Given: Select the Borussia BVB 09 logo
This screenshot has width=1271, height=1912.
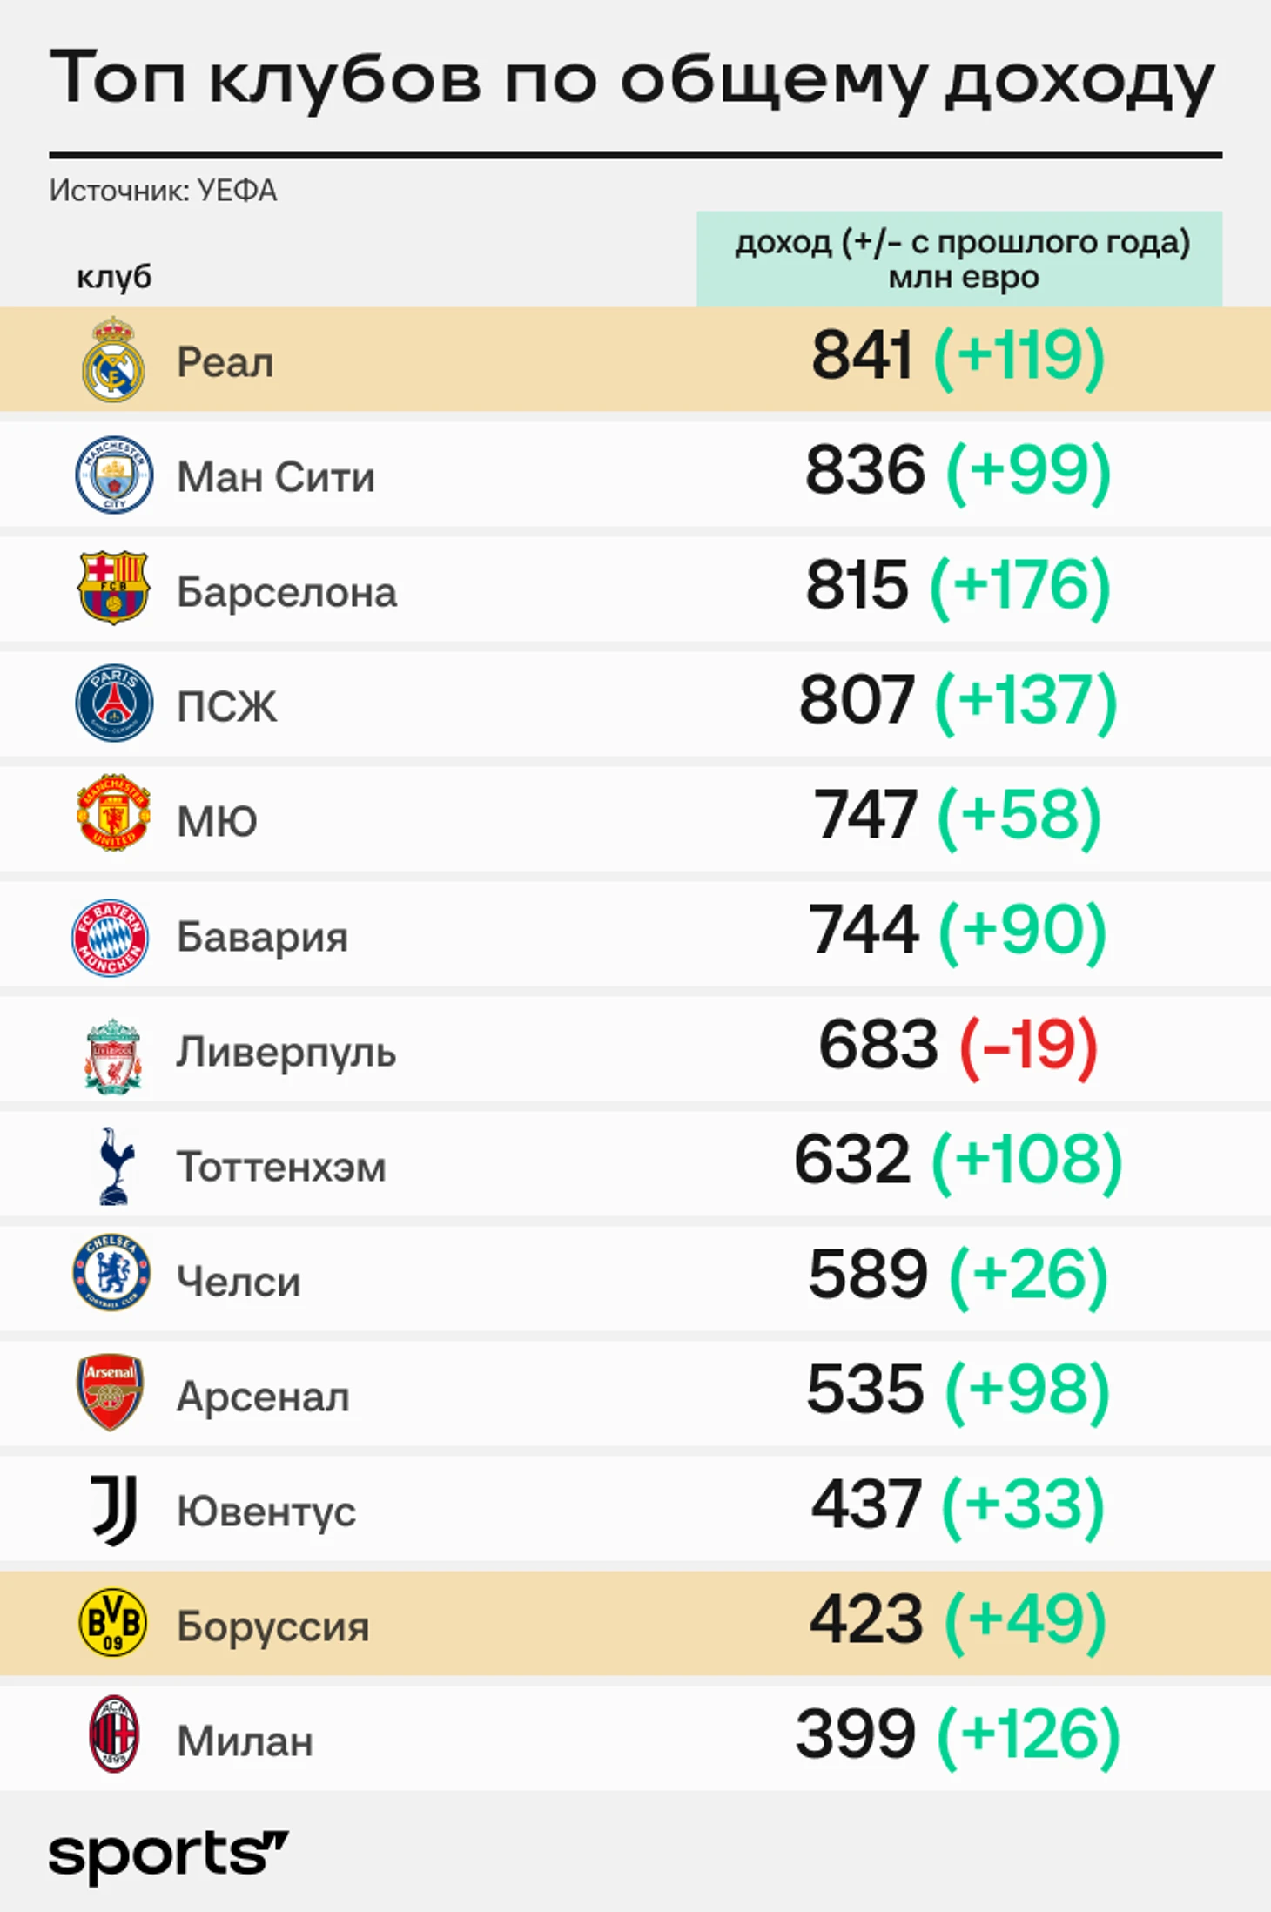Looking at the screenshot, I should tap(113, 1623).
